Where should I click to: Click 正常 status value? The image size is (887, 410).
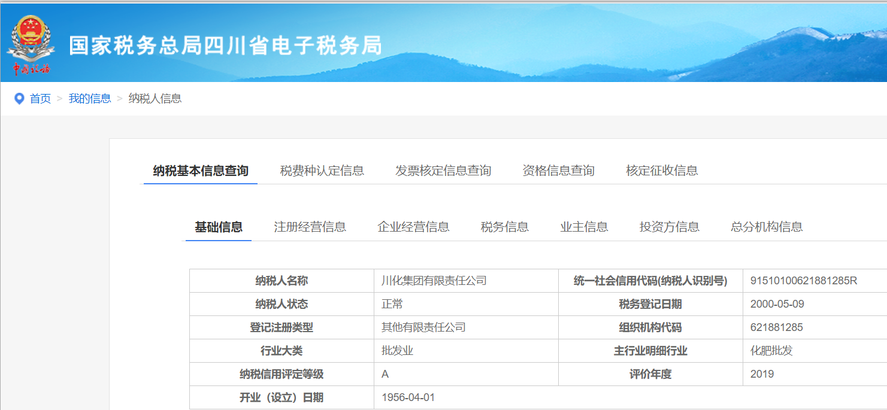click(x=392, y=304)
